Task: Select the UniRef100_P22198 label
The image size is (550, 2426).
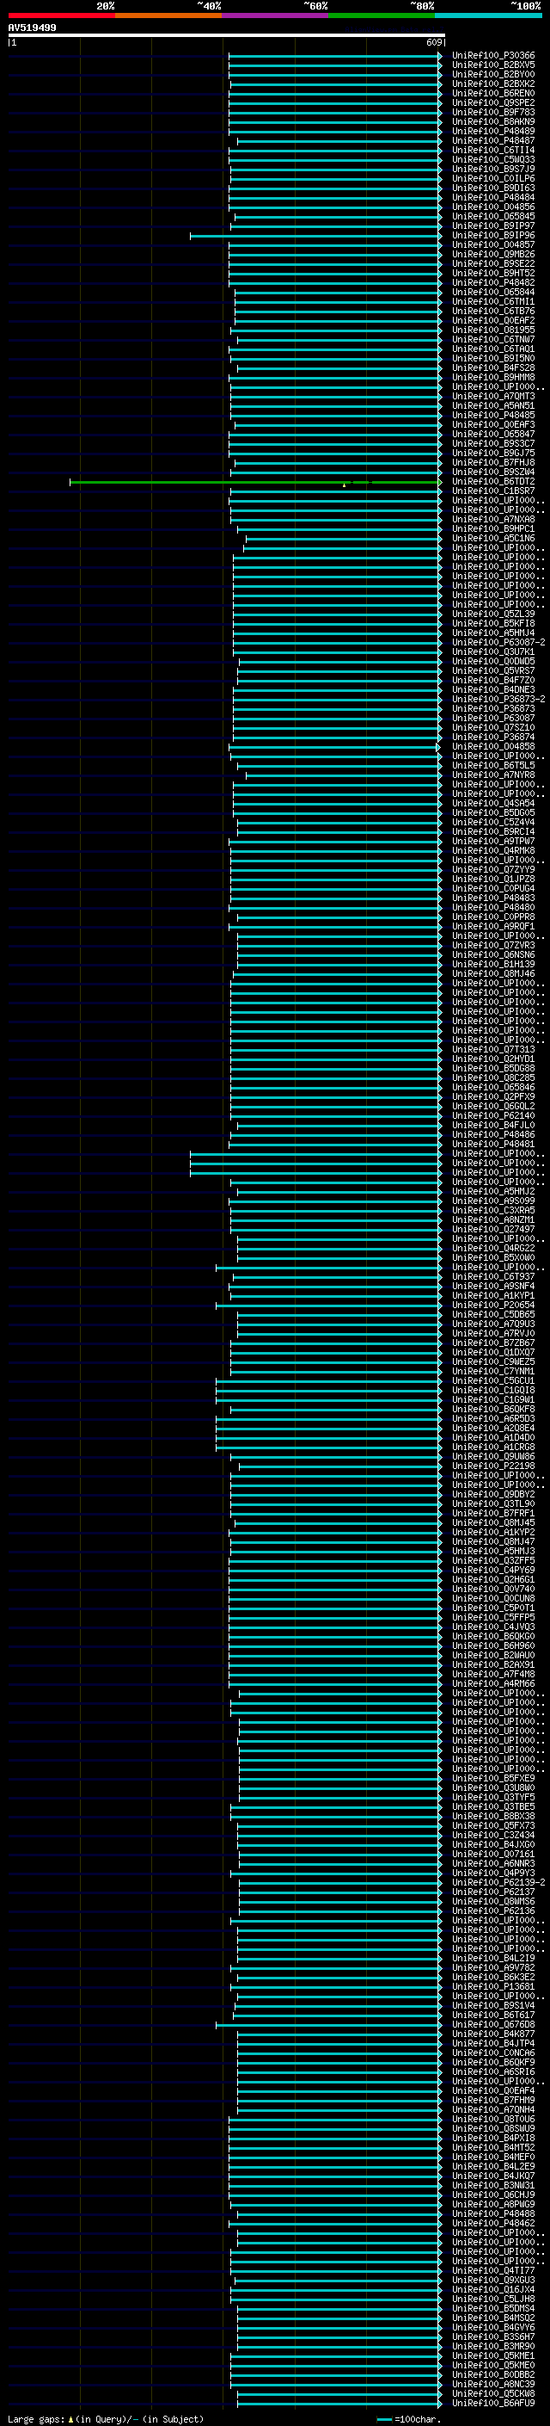Action: [492, 1466]
